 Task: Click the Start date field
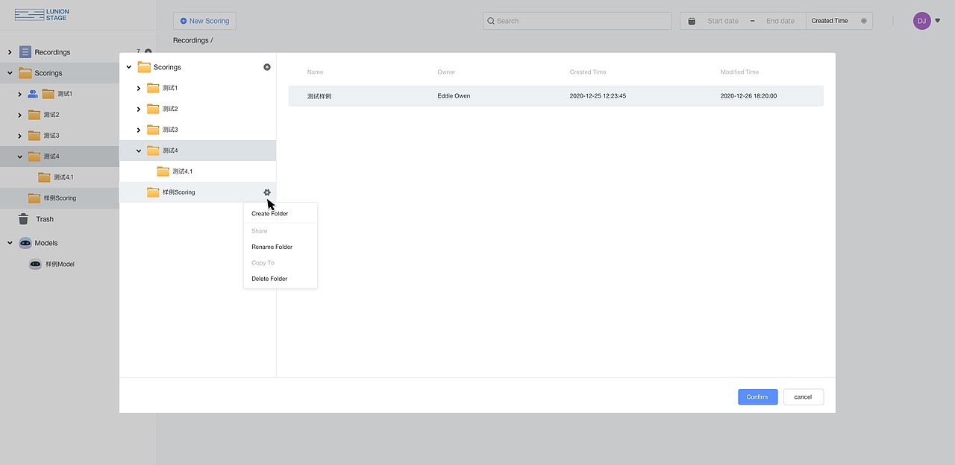click(x=723, y=21)
